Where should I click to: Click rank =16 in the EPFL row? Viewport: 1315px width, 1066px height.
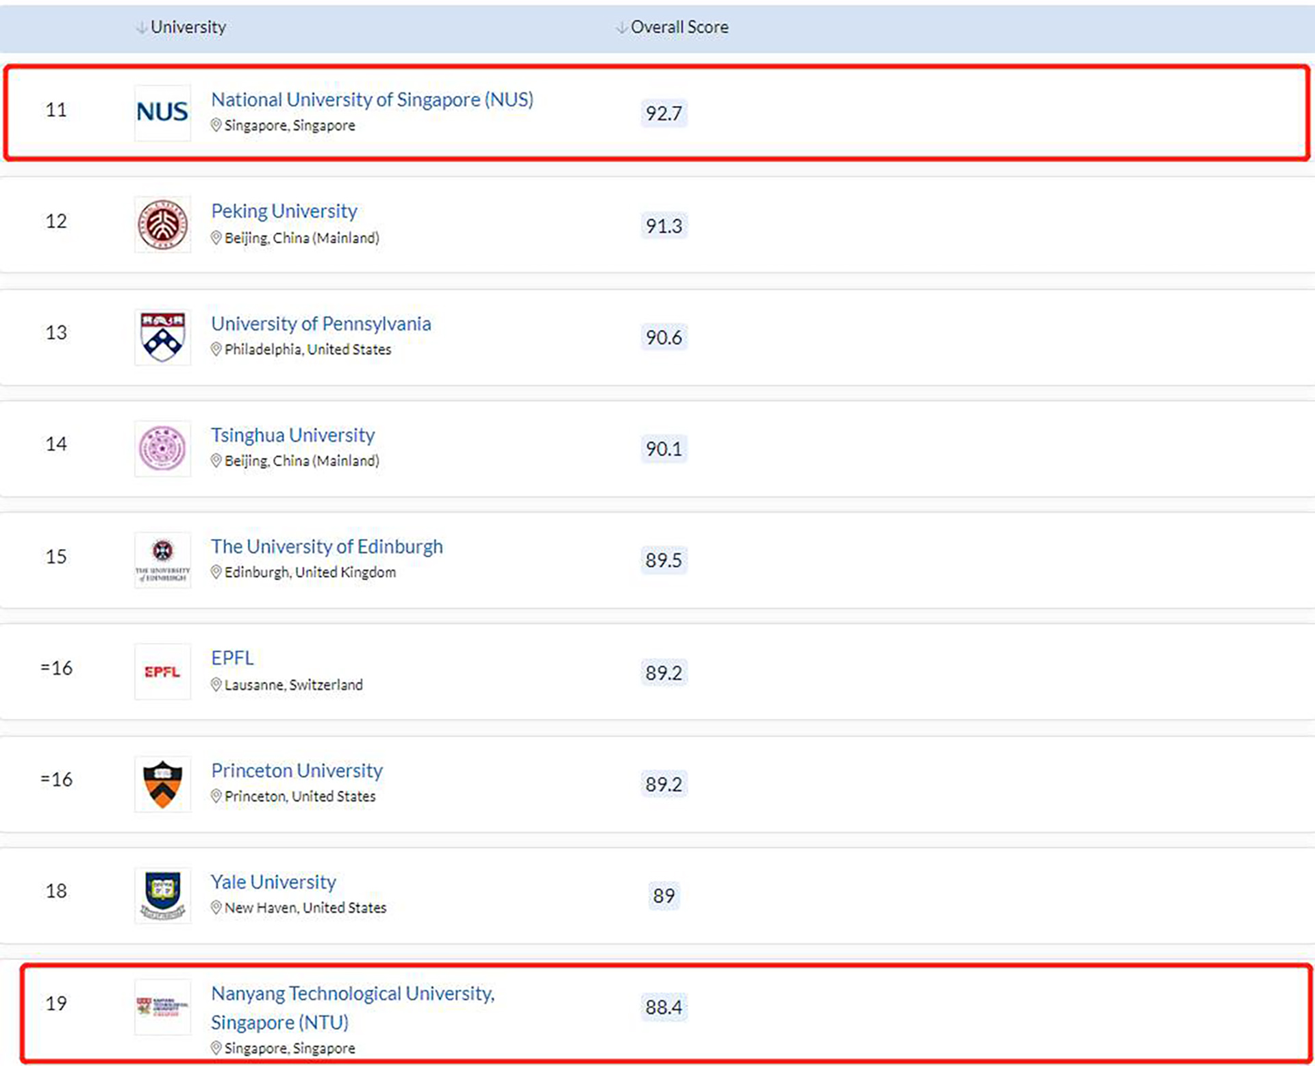56,668
